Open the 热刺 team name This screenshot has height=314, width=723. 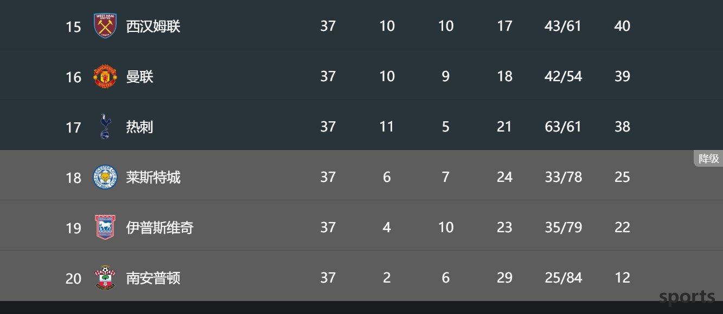pos(139,127)
